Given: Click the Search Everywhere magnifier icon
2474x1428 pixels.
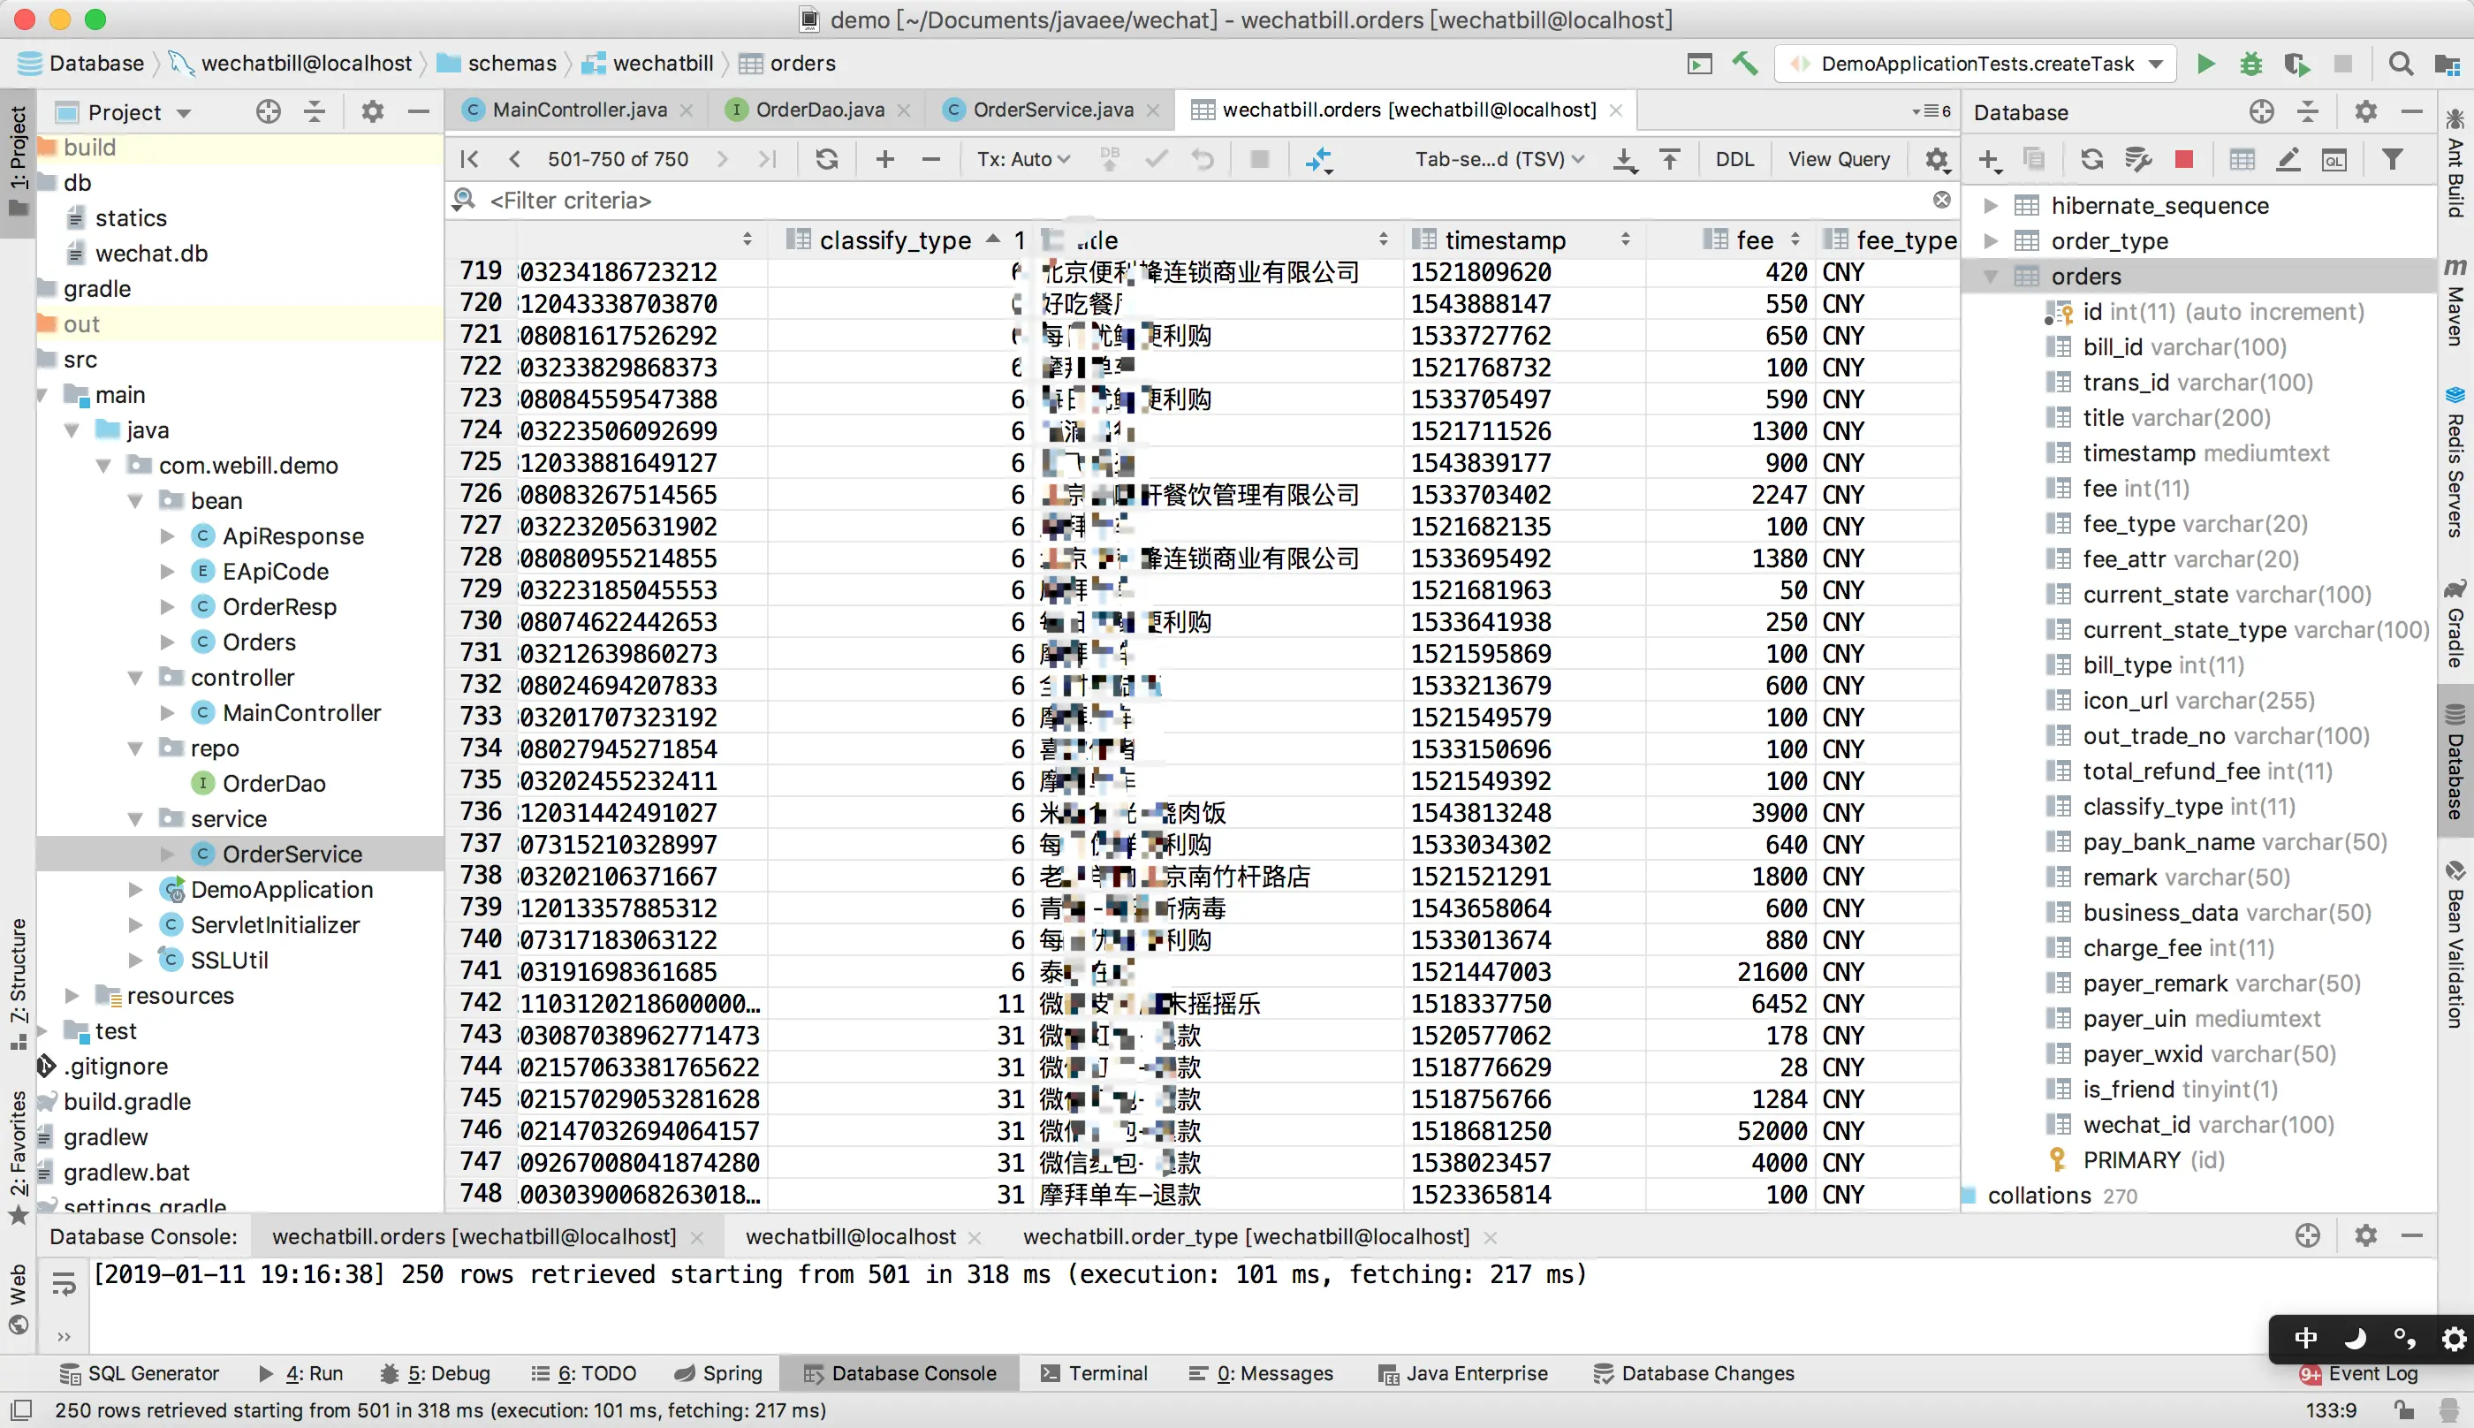Looking at the screenshot, I should tap(2401, 64).
